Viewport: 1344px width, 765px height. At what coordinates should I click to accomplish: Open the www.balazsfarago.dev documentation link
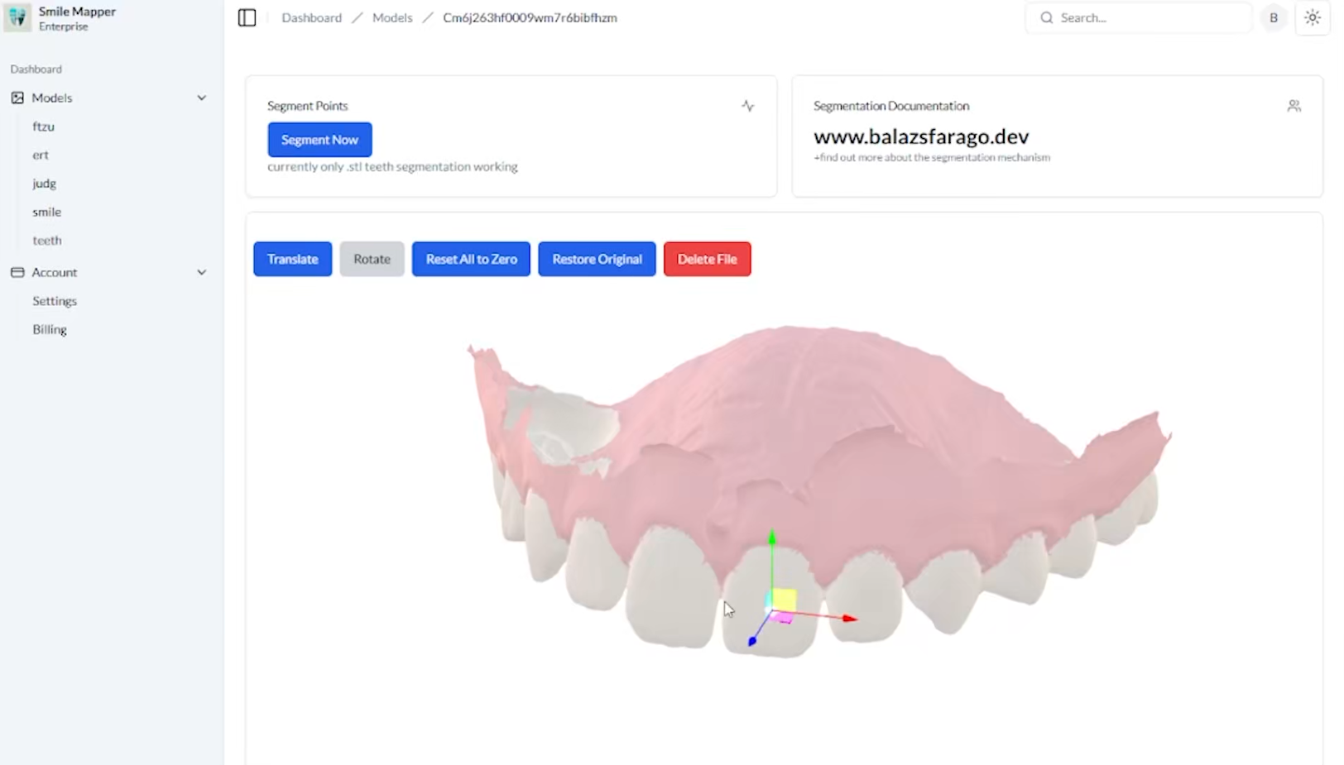(x=921, y=136)
